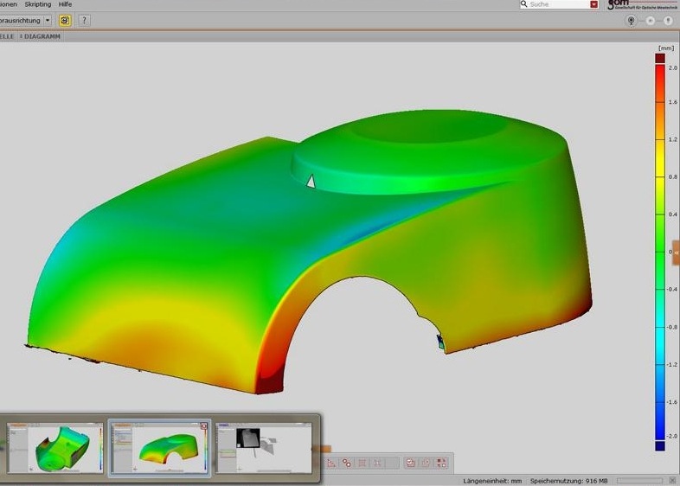Click the coordinate axes icon in bottom toolbar
Screen dimensions: 680x486
(331, 463)
